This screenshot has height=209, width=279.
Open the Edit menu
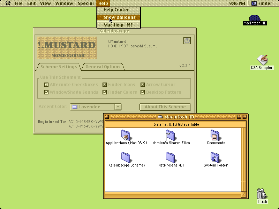31,3
